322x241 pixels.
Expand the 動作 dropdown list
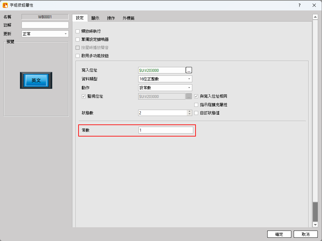point(165,88)
